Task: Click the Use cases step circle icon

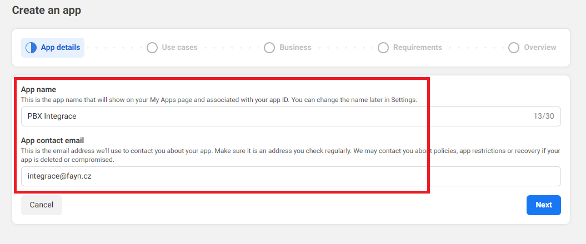Action: coord(152,48)
